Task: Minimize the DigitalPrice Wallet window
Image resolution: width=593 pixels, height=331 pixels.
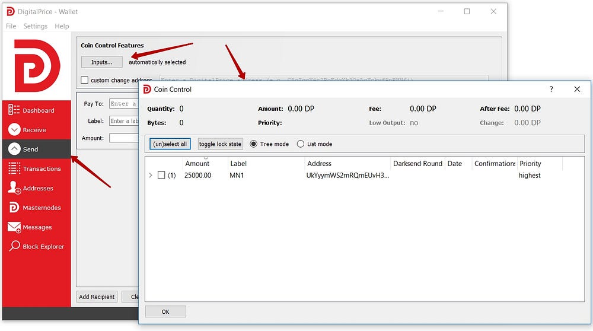Action: click(x=441, y=11)
